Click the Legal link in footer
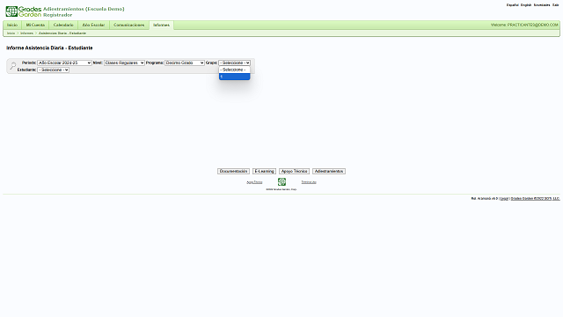The image size is (563, 317). 504,198
